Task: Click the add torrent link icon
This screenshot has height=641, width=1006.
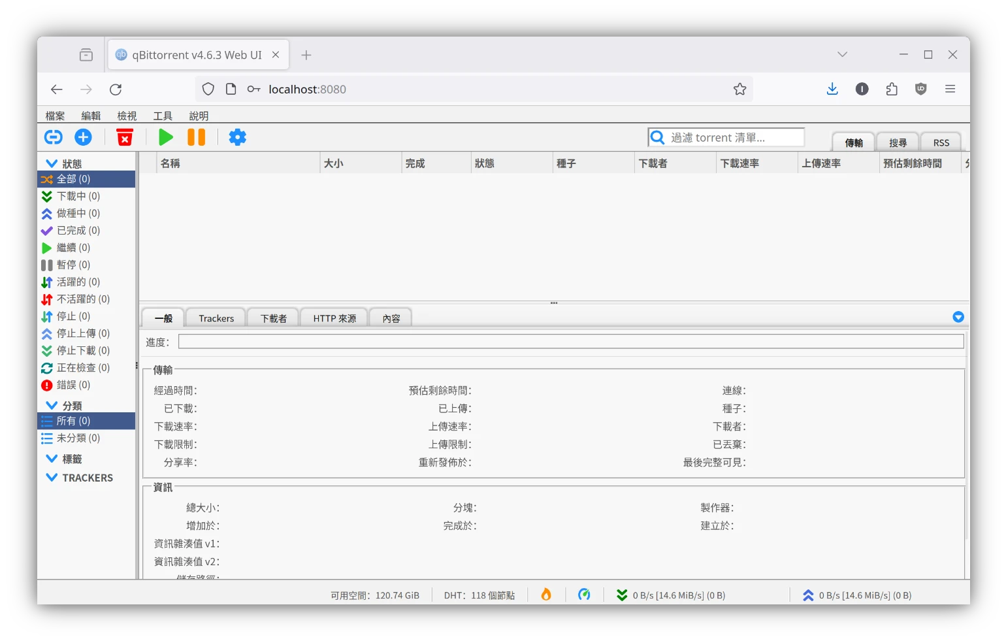Action: [54, 137]
